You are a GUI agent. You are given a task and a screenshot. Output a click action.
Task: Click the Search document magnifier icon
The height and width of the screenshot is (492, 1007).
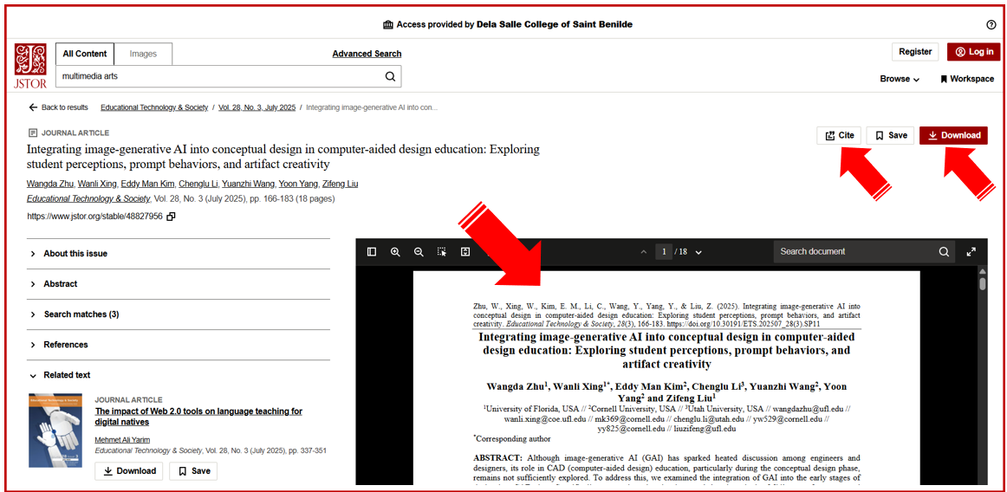coord(944,252)
